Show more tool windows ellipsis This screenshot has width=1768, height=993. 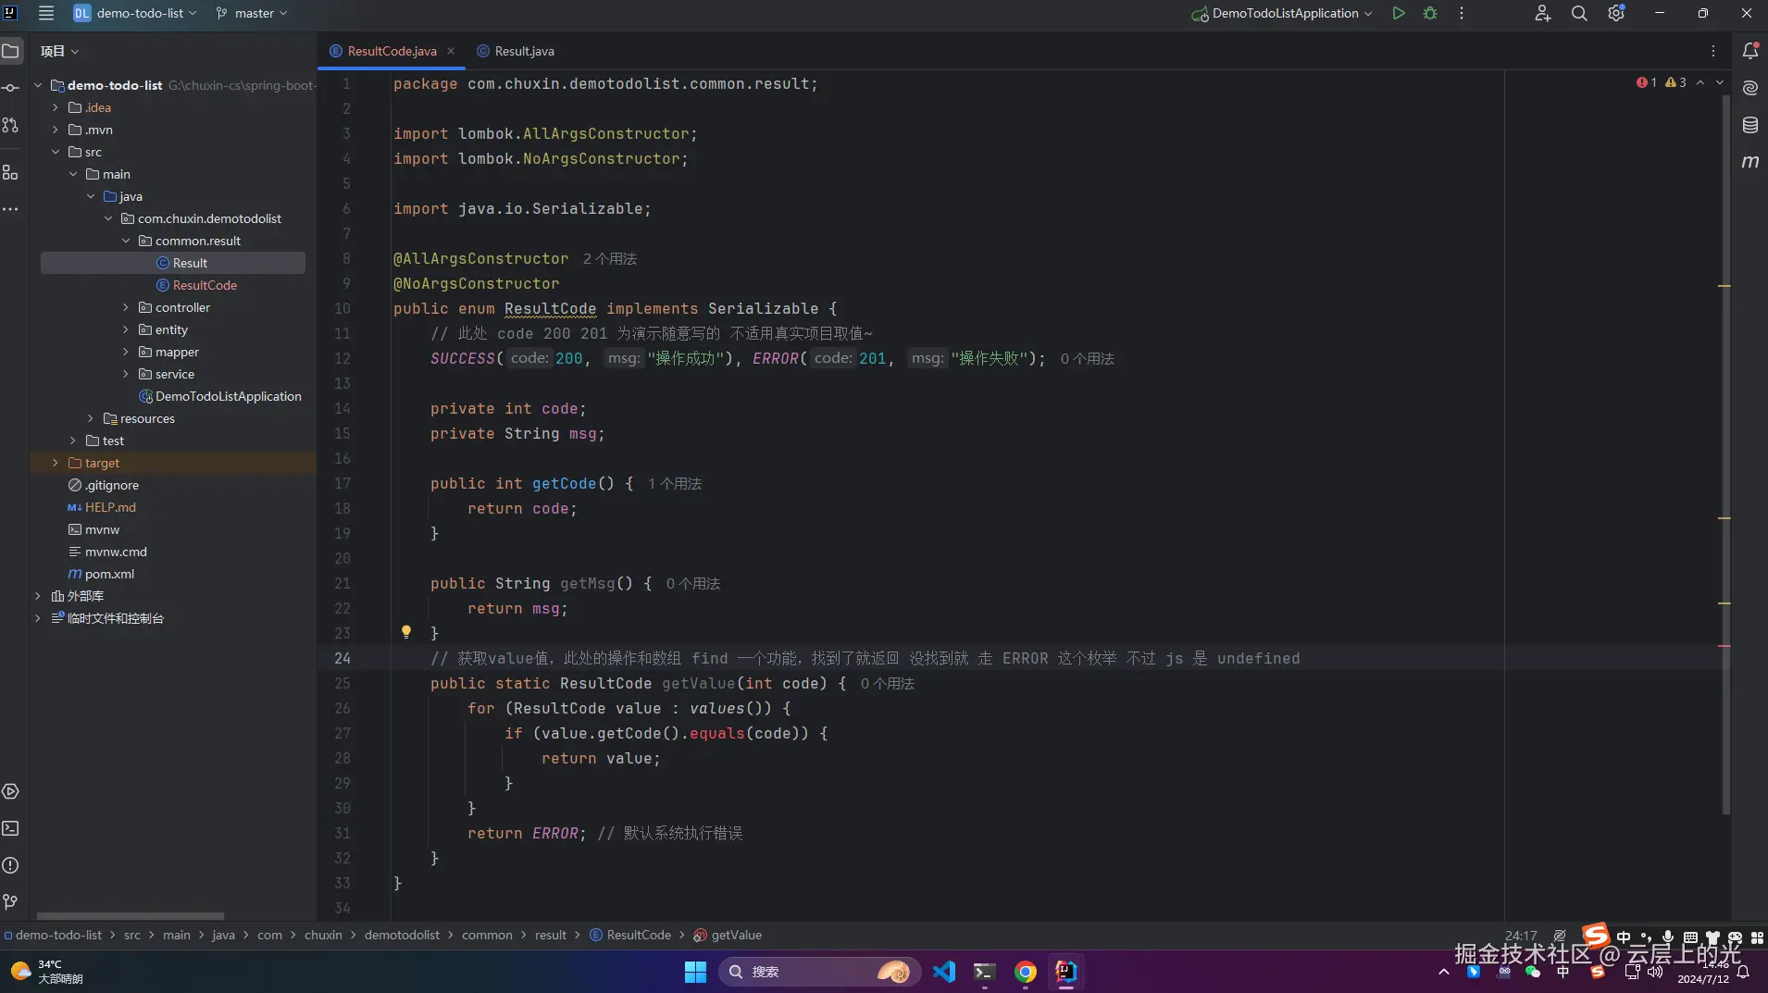[11, 210]
